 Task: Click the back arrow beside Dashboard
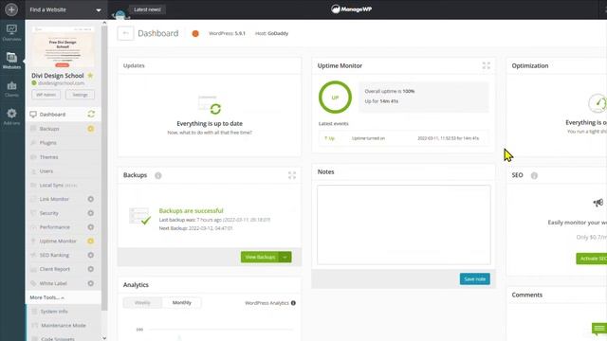125,33
